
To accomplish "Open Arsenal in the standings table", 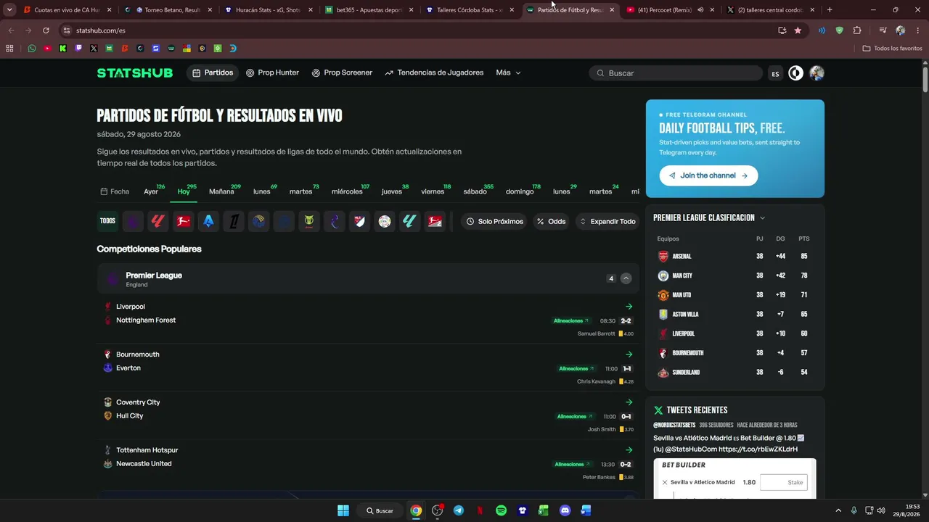I will coord(682,256).
